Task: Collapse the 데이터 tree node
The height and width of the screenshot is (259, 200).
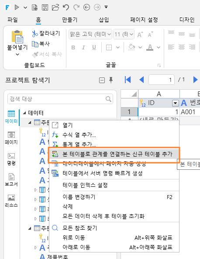Action: pos(24,113)
